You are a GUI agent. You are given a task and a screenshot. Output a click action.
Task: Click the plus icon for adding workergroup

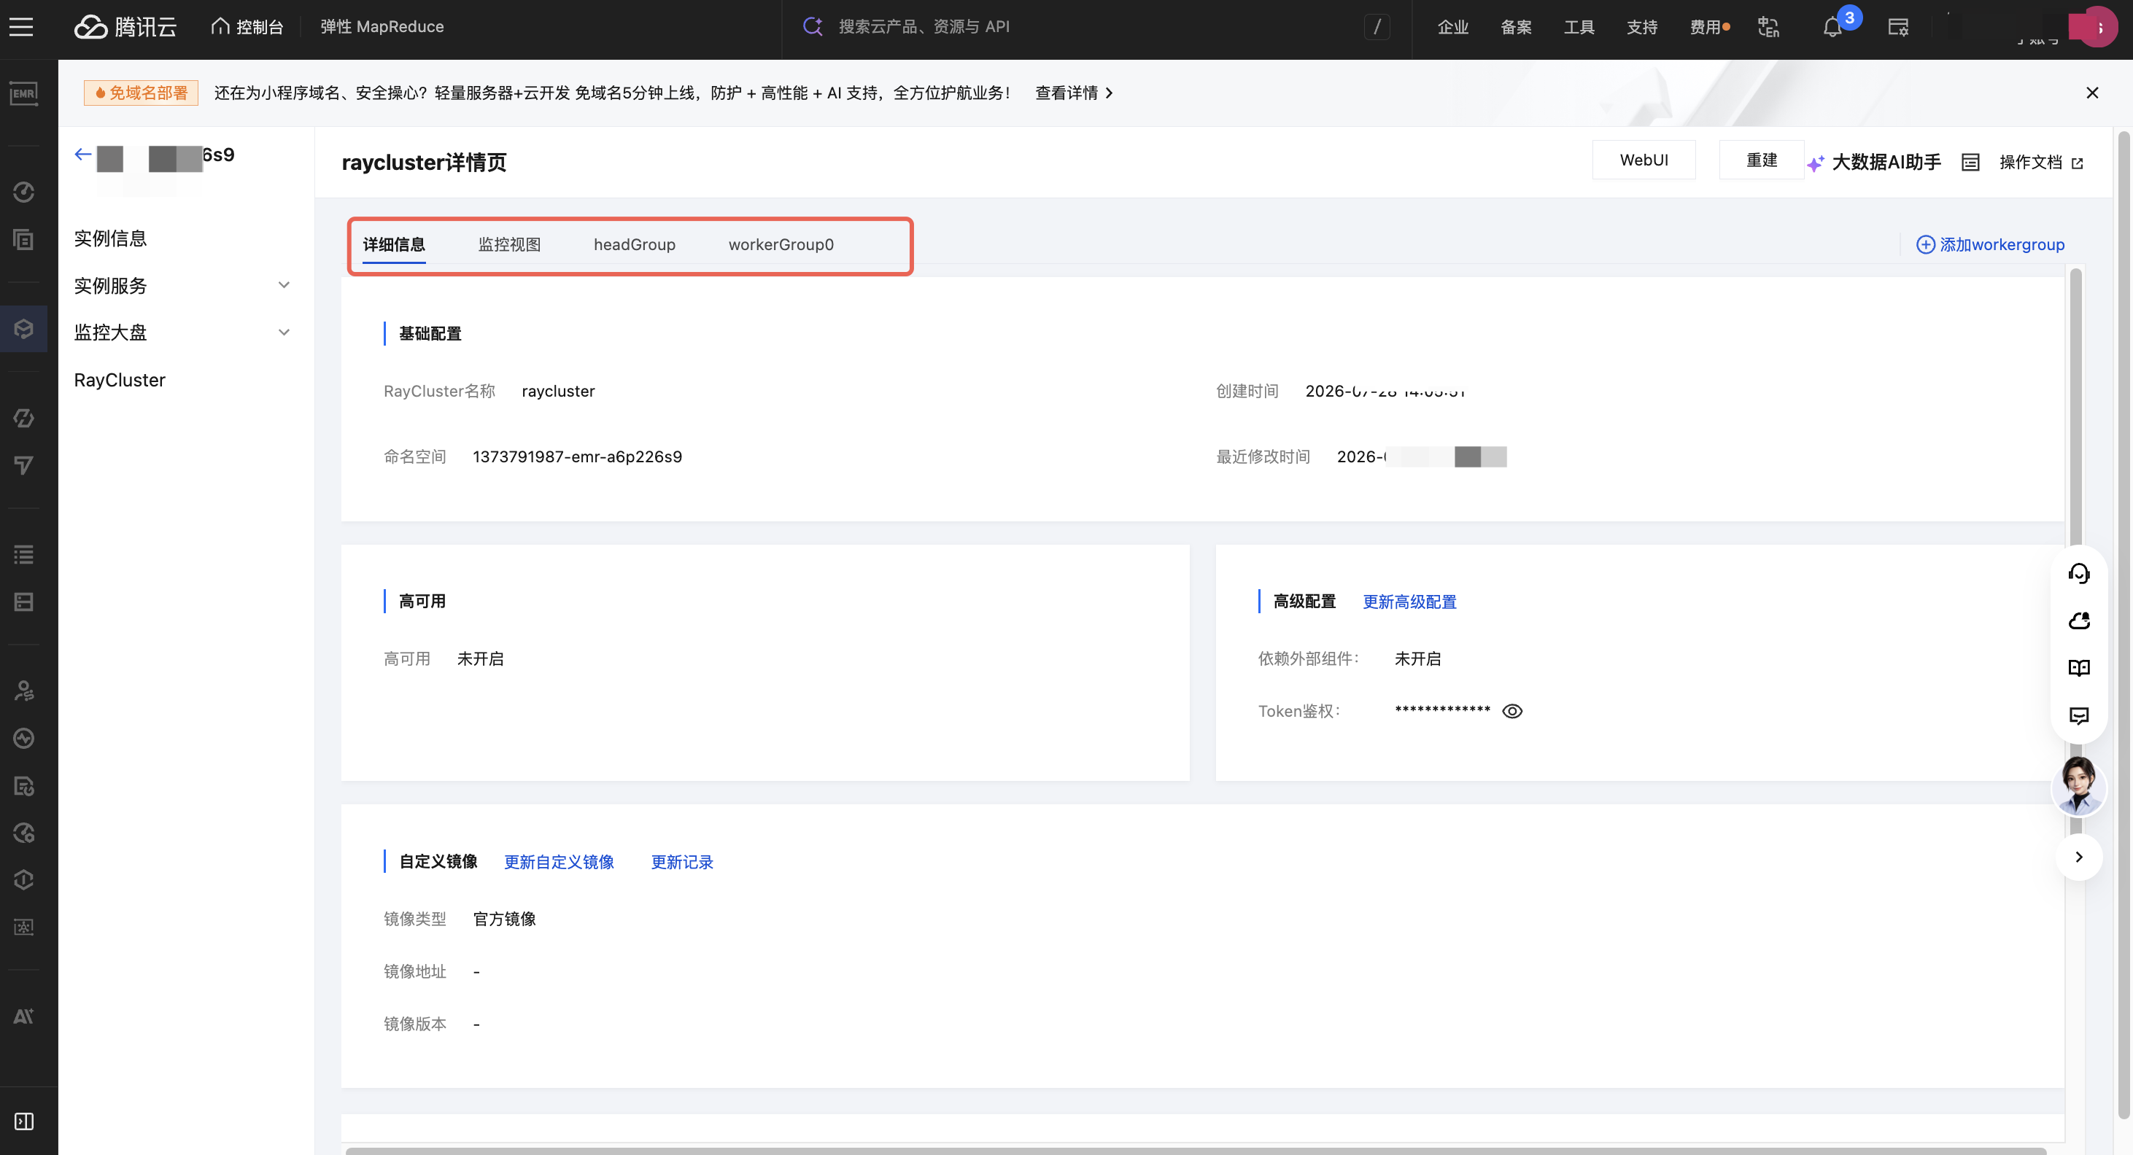pyautogui.click(x=1925, y=244)
